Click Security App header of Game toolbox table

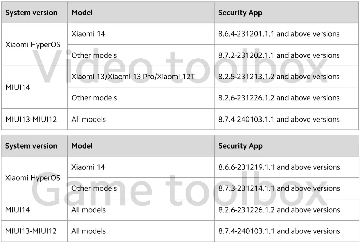click(x=240, y=146)
